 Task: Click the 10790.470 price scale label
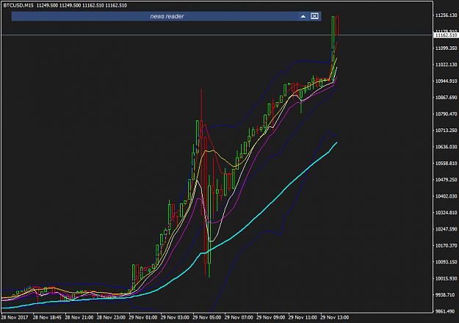446,114
